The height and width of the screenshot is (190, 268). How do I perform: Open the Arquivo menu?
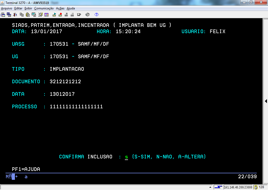(7, 8)
